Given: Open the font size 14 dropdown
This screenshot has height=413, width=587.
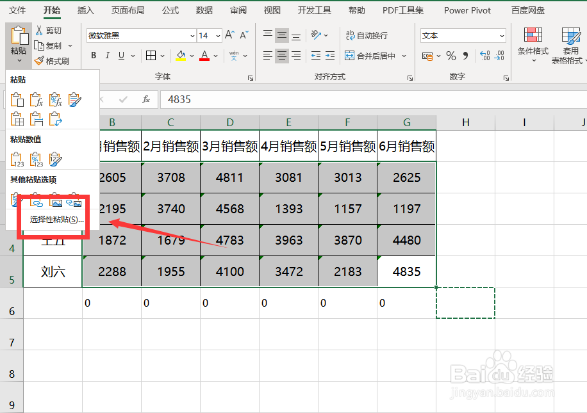Looking at the screenshot, I should pos(218,36).
